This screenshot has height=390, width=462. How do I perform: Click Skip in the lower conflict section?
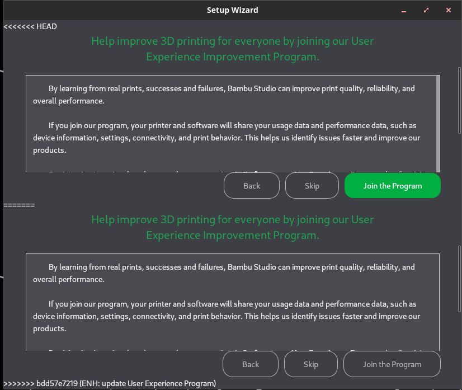(x=311, y=364)
